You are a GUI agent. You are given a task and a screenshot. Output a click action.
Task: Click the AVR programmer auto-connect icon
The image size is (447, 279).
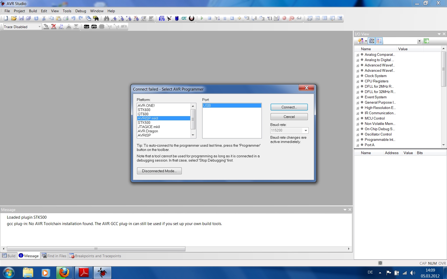coord(94,26)
